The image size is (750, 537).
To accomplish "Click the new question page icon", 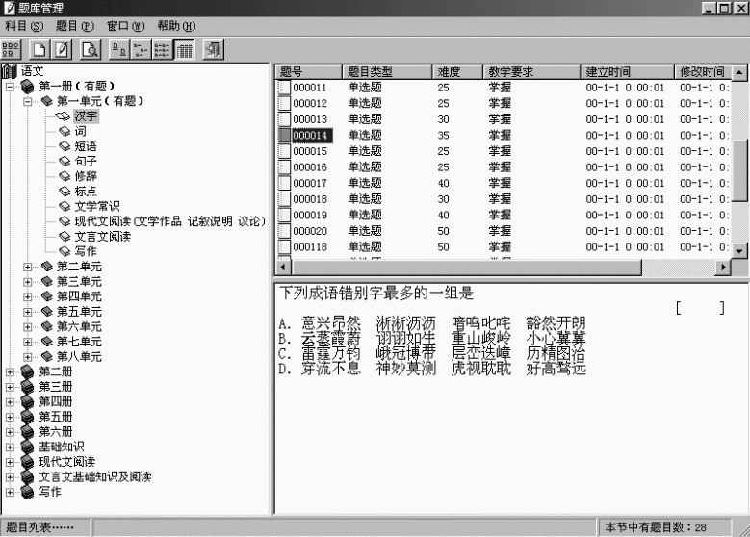I will pyautogui.click(x=39, y=49).
